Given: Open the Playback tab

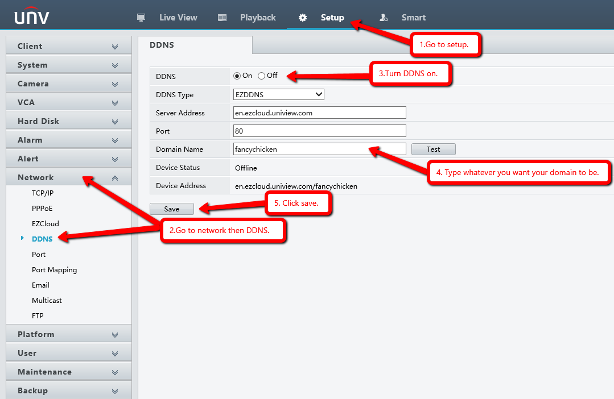Looking at the screenshot, I should tap(258, 18).
